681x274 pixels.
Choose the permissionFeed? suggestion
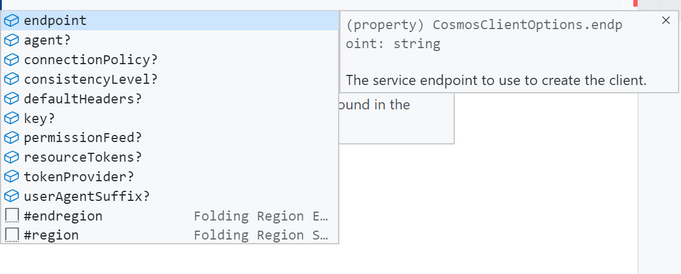83,138
